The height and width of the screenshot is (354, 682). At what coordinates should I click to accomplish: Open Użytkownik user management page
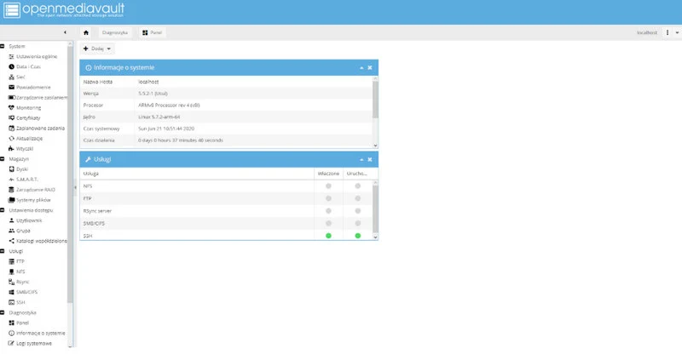coord(28,220)
